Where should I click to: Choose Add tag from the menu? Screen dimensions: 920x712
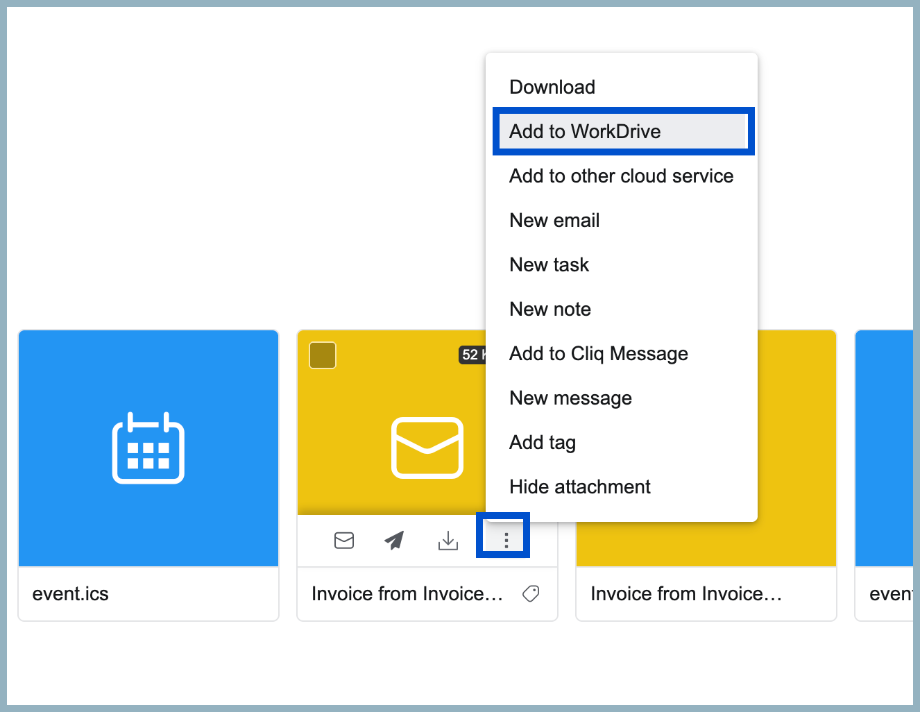click(x=621, y=442)
